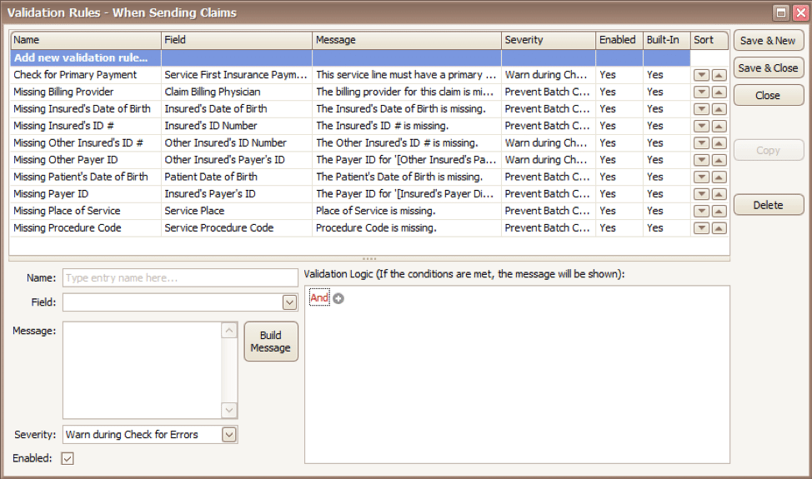Move Missing Payer ID rule up
The image size is (812, 479).
pos(719,194)
